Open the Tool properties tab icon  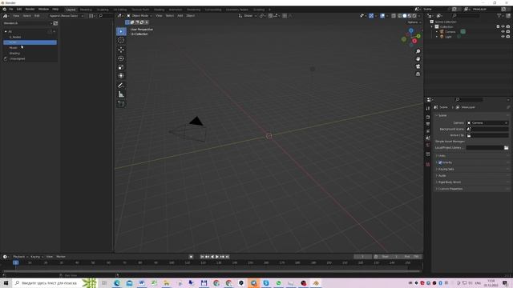click(427, 109)
